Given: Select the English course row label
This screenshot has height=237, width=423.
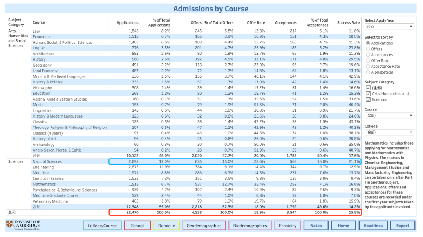Looking at the screenshot, I should (39, 48).
